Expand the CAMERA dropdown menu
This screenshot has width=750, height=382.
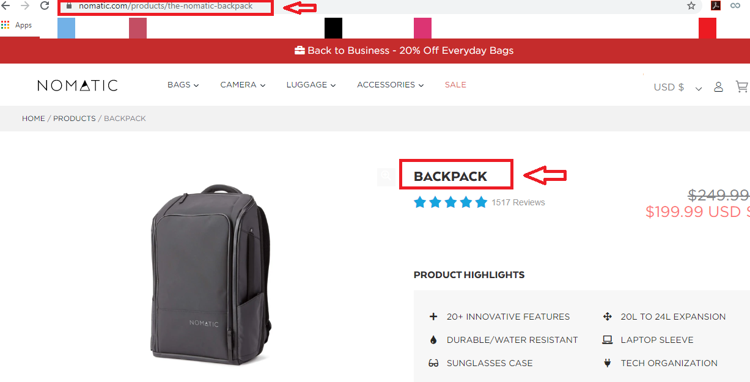243,85
